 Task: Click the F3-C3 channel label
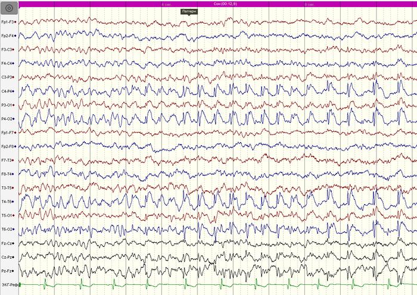click(8, 49)
